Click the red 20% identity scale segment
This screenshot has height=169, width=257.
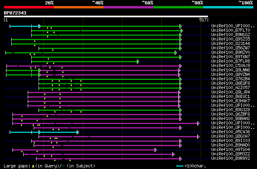29,7
